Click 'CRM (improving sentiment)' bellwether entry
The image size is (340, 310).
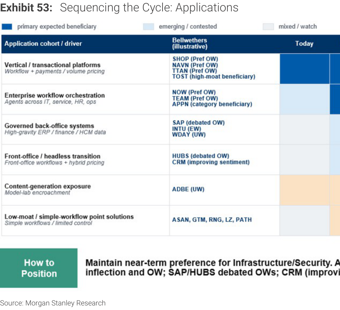click(211, 162)
